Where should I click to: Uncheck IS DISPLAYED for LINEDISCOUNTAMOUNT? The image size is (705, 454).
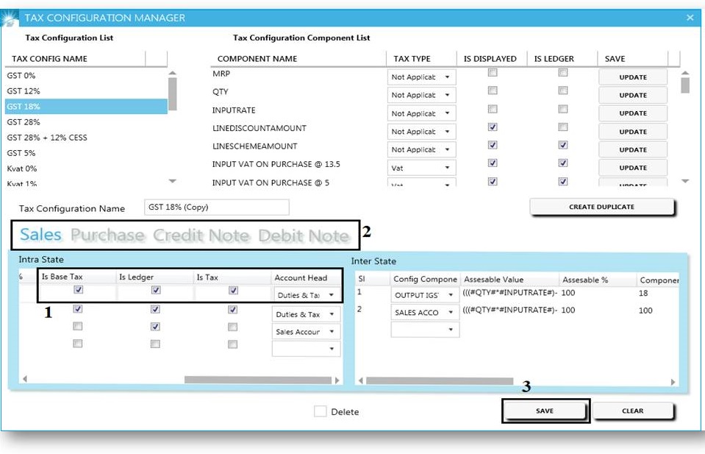pos(491,127)
